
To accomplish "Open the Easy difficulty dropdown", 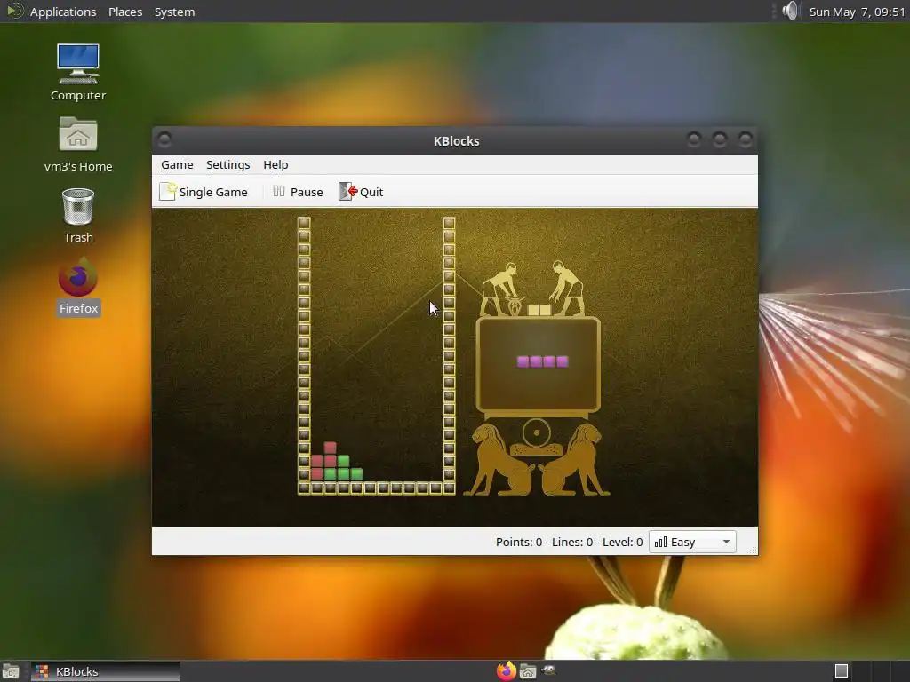I will [x=692, y=543].
